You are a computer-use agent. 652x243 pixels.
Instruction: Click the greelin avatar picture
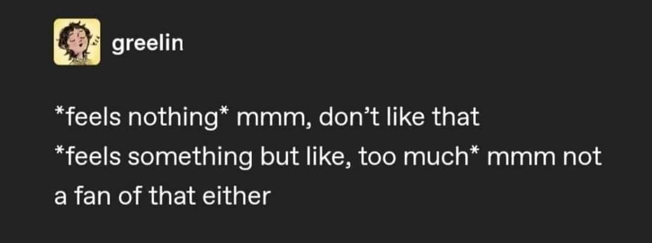coord(75,42)
